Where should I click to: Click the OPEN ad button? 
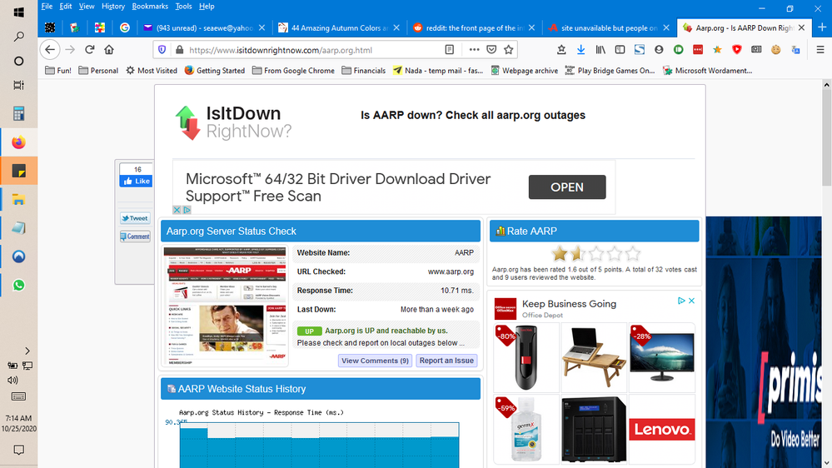click(566, 187)
